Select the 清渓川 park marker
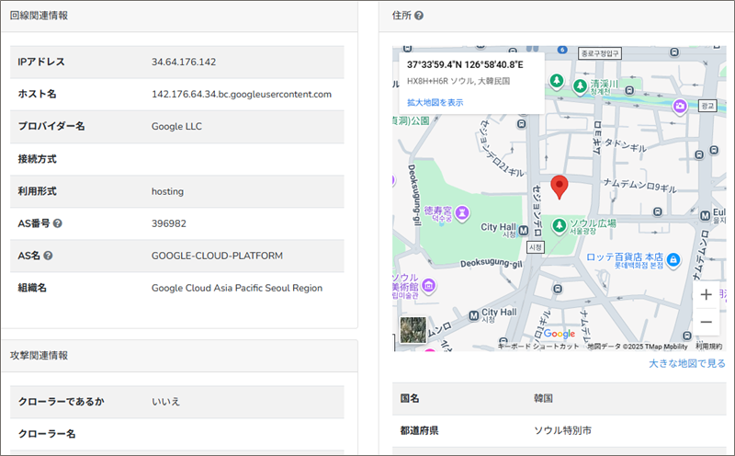Viewport: 735px width, 456px height. pyautogui.click(x=580, y=85)
